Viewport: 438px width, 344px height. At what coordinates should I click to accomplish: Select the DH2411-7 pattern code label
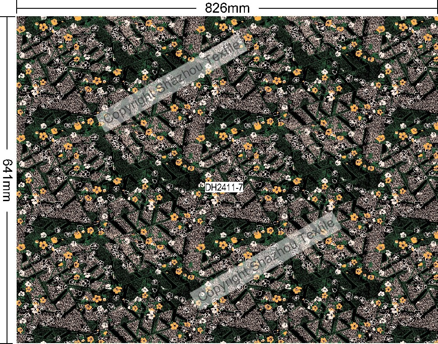coord(224,188)
